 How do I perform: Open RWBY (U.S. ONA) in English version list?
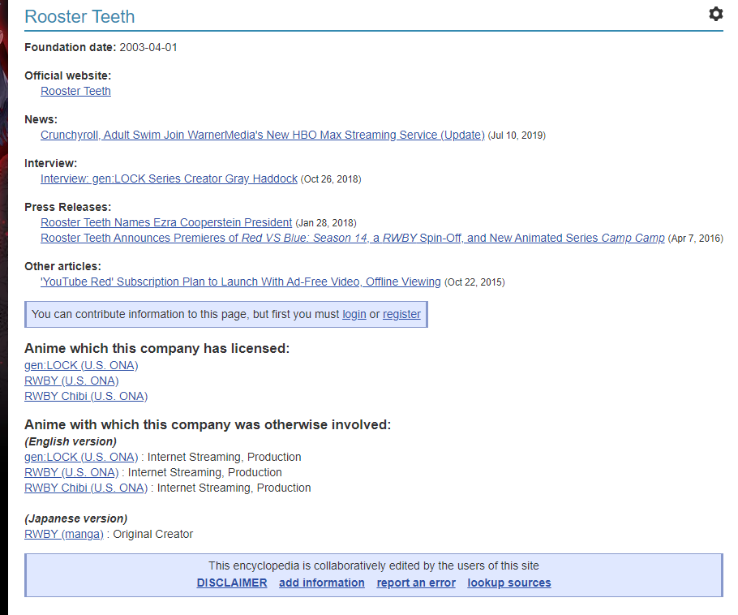tap(71, 472)
